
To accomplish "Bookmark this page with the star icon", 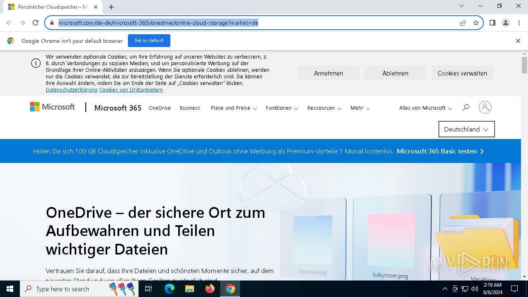I will pos(476,23).
